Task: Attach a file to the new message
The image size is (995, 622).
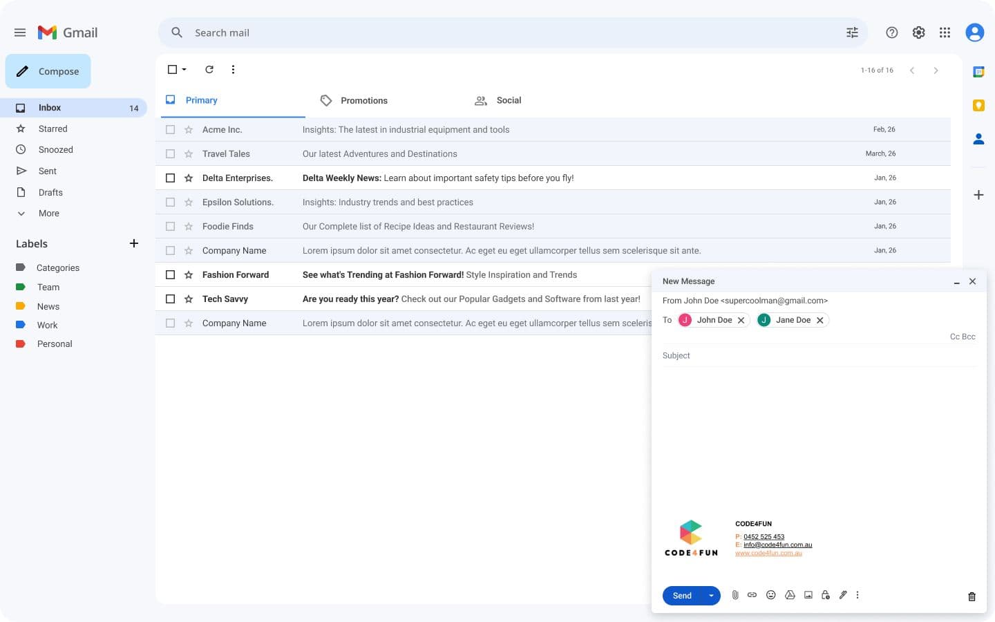Action: 735,595
